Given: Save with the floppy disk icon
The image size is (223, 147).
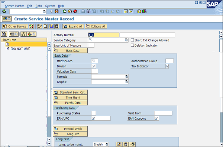Looking at the screenshot, I should coord(56,11).
